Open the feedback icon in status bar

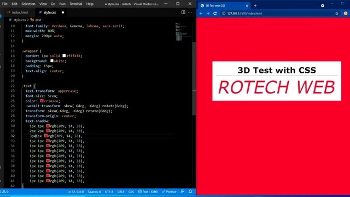point(183,192)
